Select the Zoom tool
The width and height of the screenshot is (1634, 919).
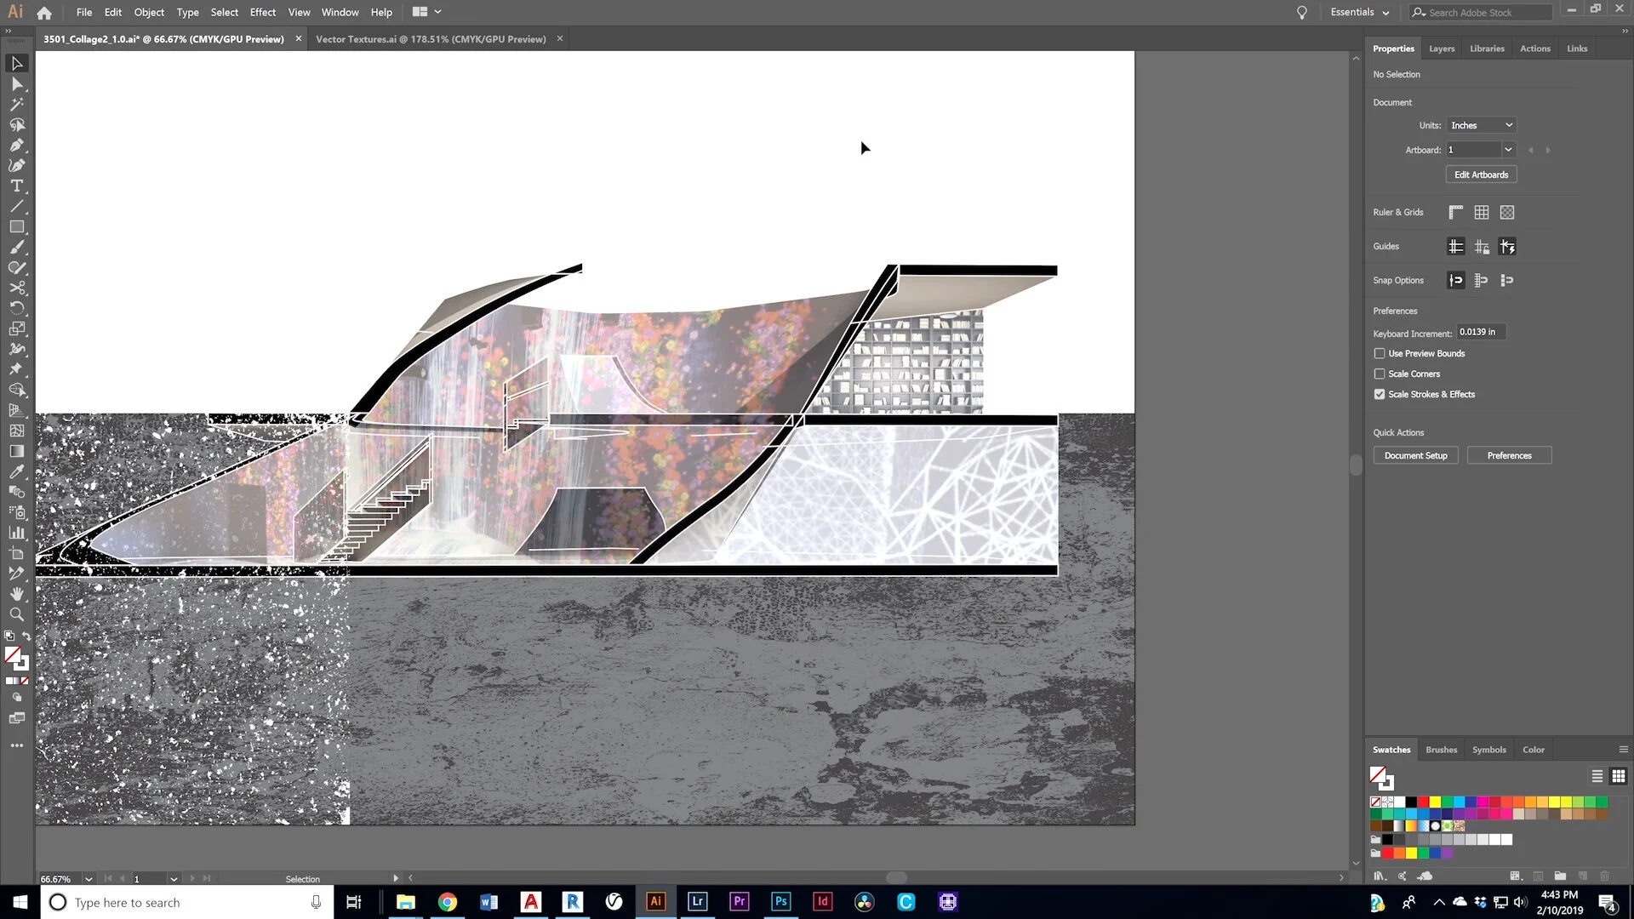coord(17,614)
